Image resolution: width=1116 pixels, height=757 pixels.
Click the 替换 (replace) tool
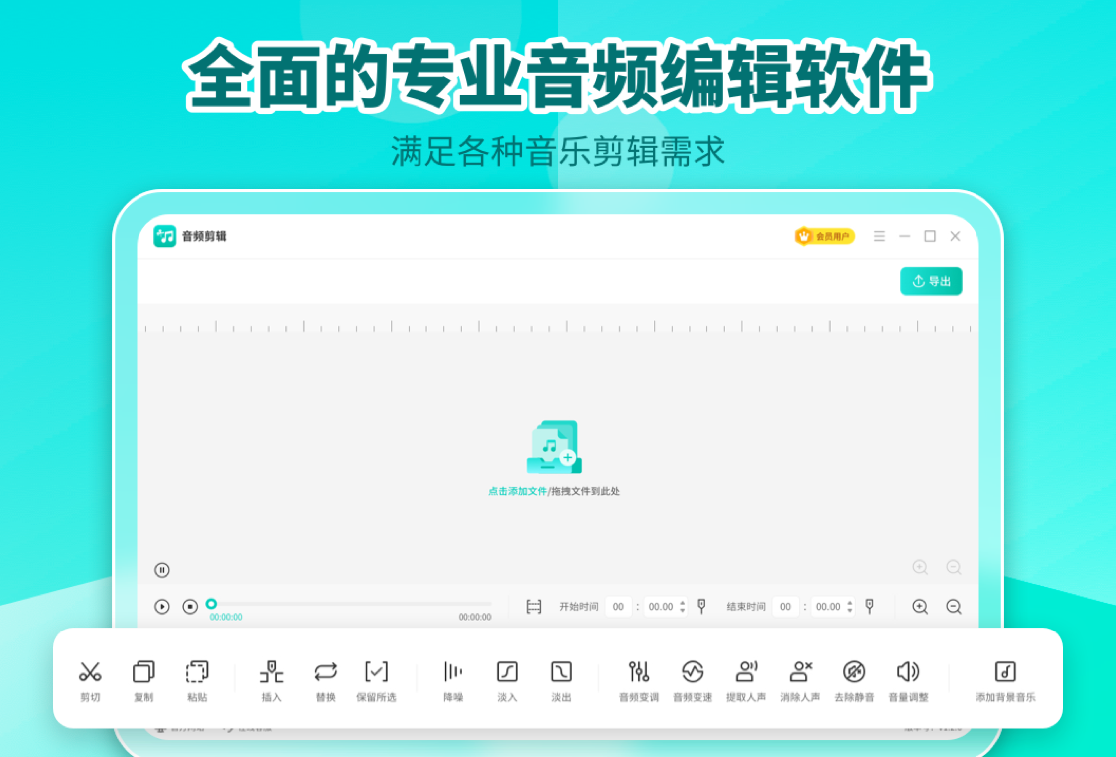point(325,679)
